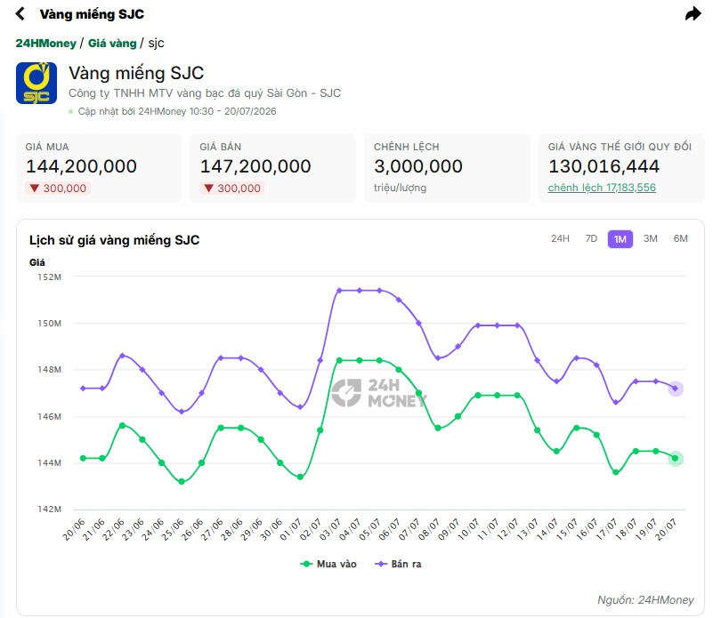Screen dimensions: 713x618
Task: Open the 24HMoney breadcrumb link
Action: coord(46,44)
